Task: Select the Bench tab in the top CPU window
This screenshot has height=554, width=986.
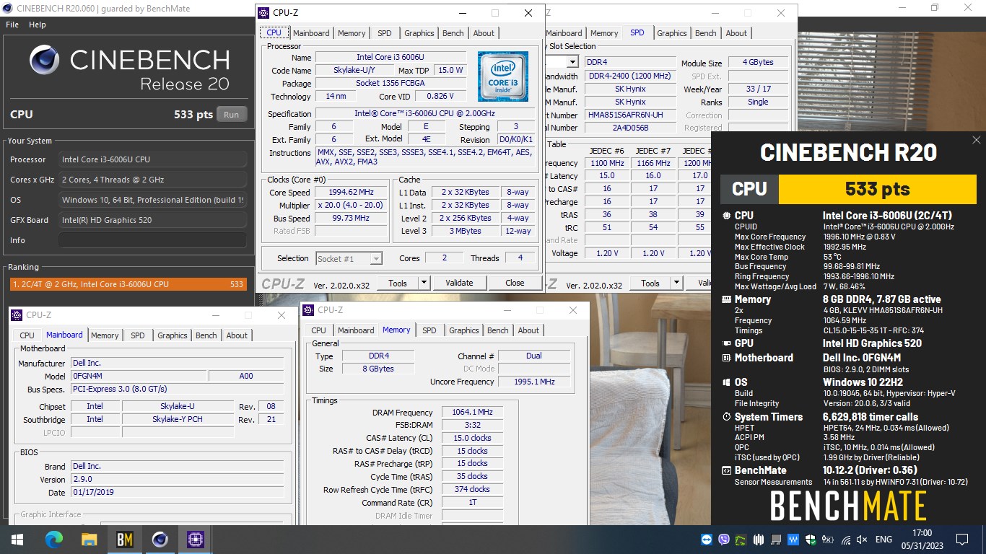Action: tap(453, 33)
